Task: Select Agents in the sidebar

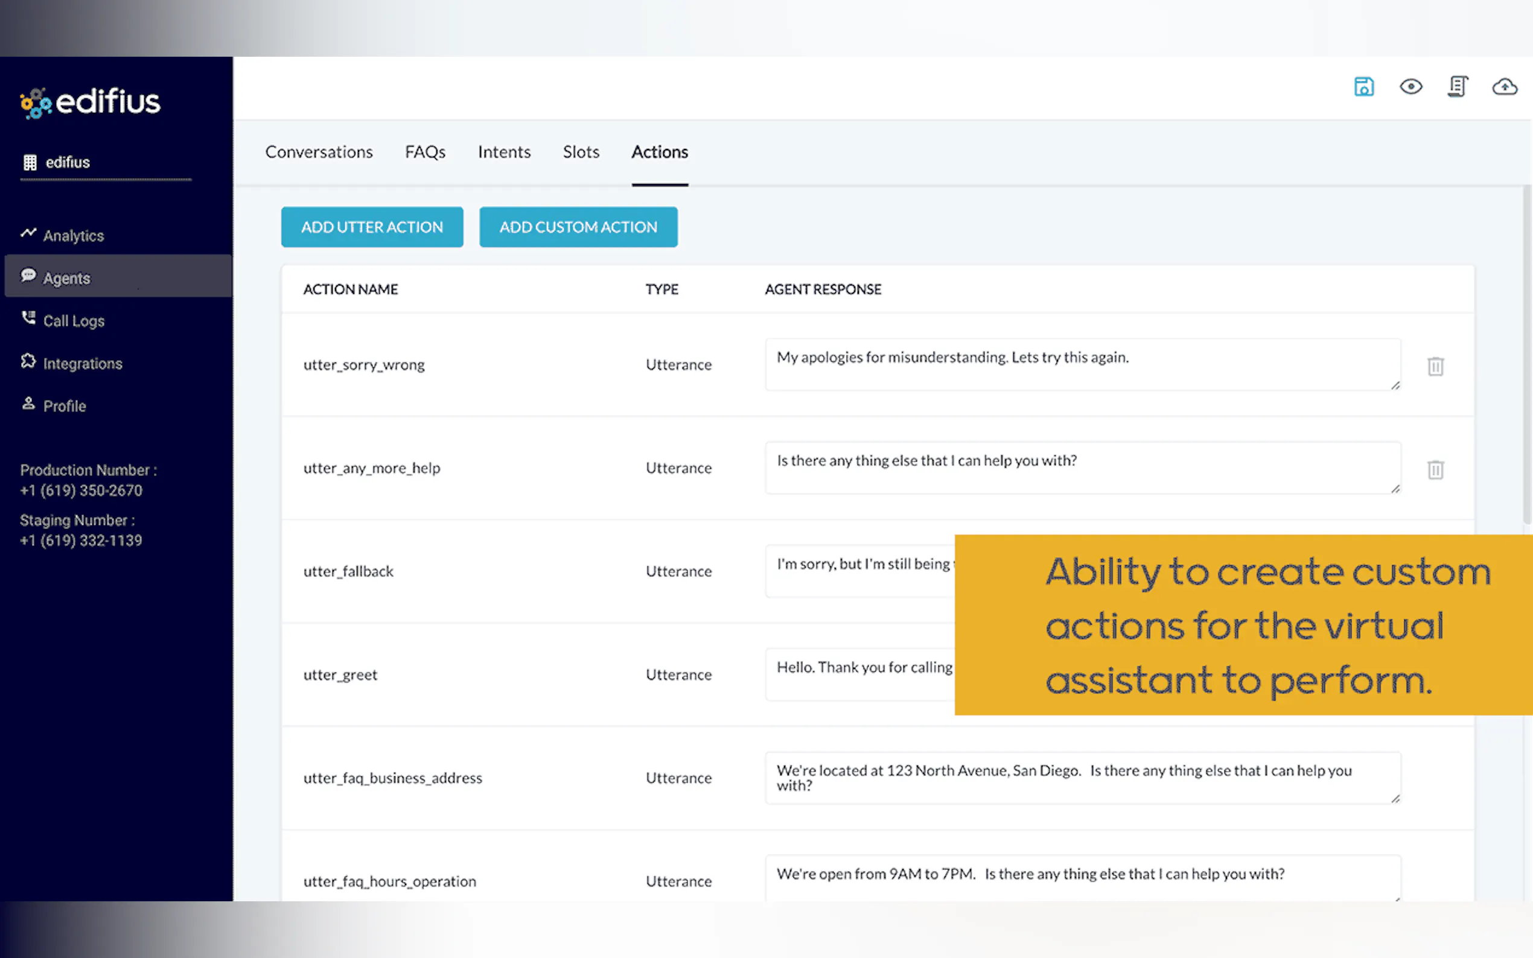Action: pos(66,278)
